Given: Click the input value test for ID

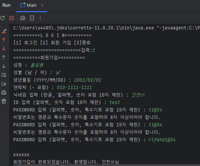Looking at the screenshot, I should pos(115,102).
